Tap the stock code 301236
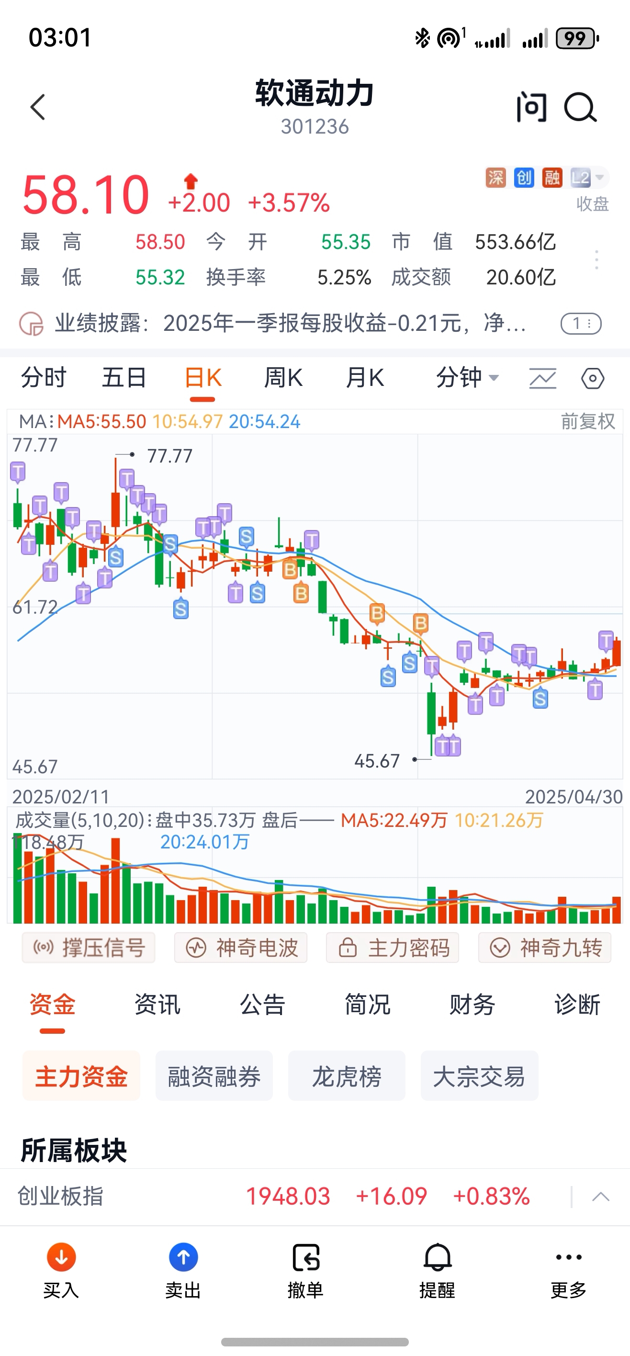The height and width of the screenshot is (1356, 630). (x=315, y=127)
